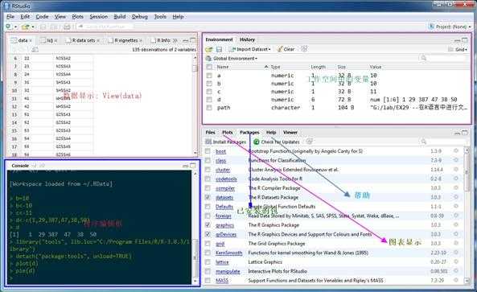
Task: Maximize the Console pane
Action: pyautogui.click(x=193, y=166)
